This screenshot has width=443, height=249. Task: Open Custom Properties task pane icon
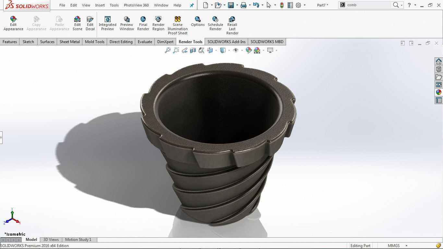coord(439,101)
